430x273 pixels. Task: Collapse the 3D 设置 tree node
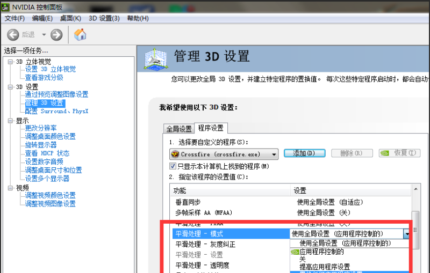[x=10, y=87]
